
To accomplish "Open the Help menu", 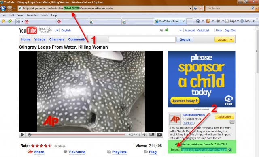I will click(x=54, y=15).
